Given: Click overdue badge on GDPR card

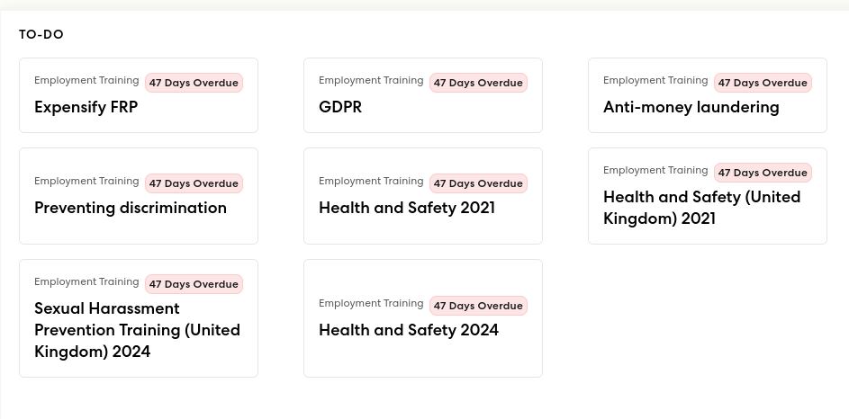Looking at the screenshot, I should point(478,83).
